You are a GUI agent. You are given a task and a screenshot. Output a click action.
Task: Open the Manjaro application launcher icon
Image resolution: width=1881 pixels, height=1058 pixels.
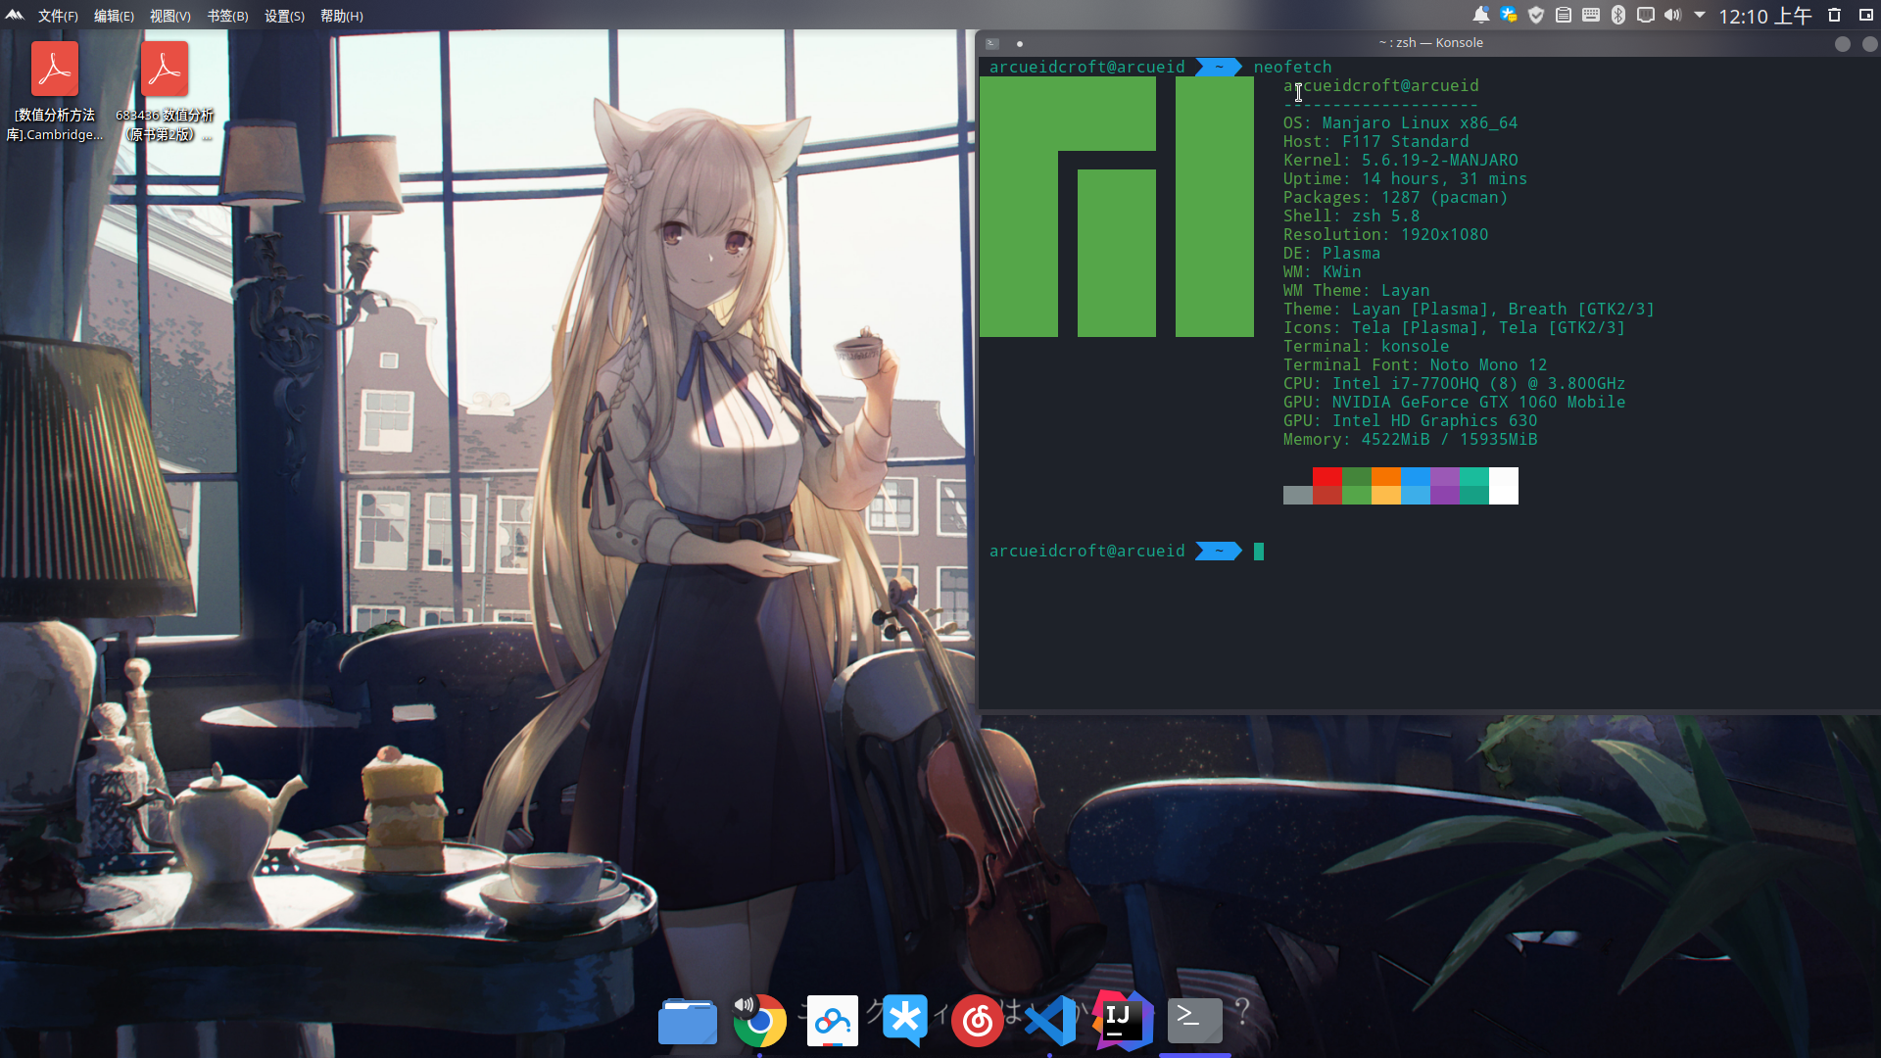14,15
